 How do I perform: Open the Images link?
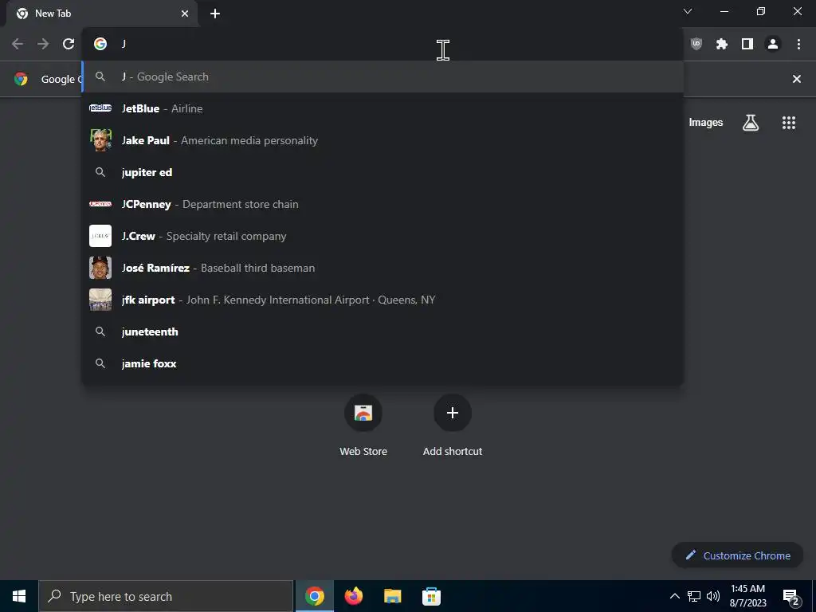click(x=706, y=122)
